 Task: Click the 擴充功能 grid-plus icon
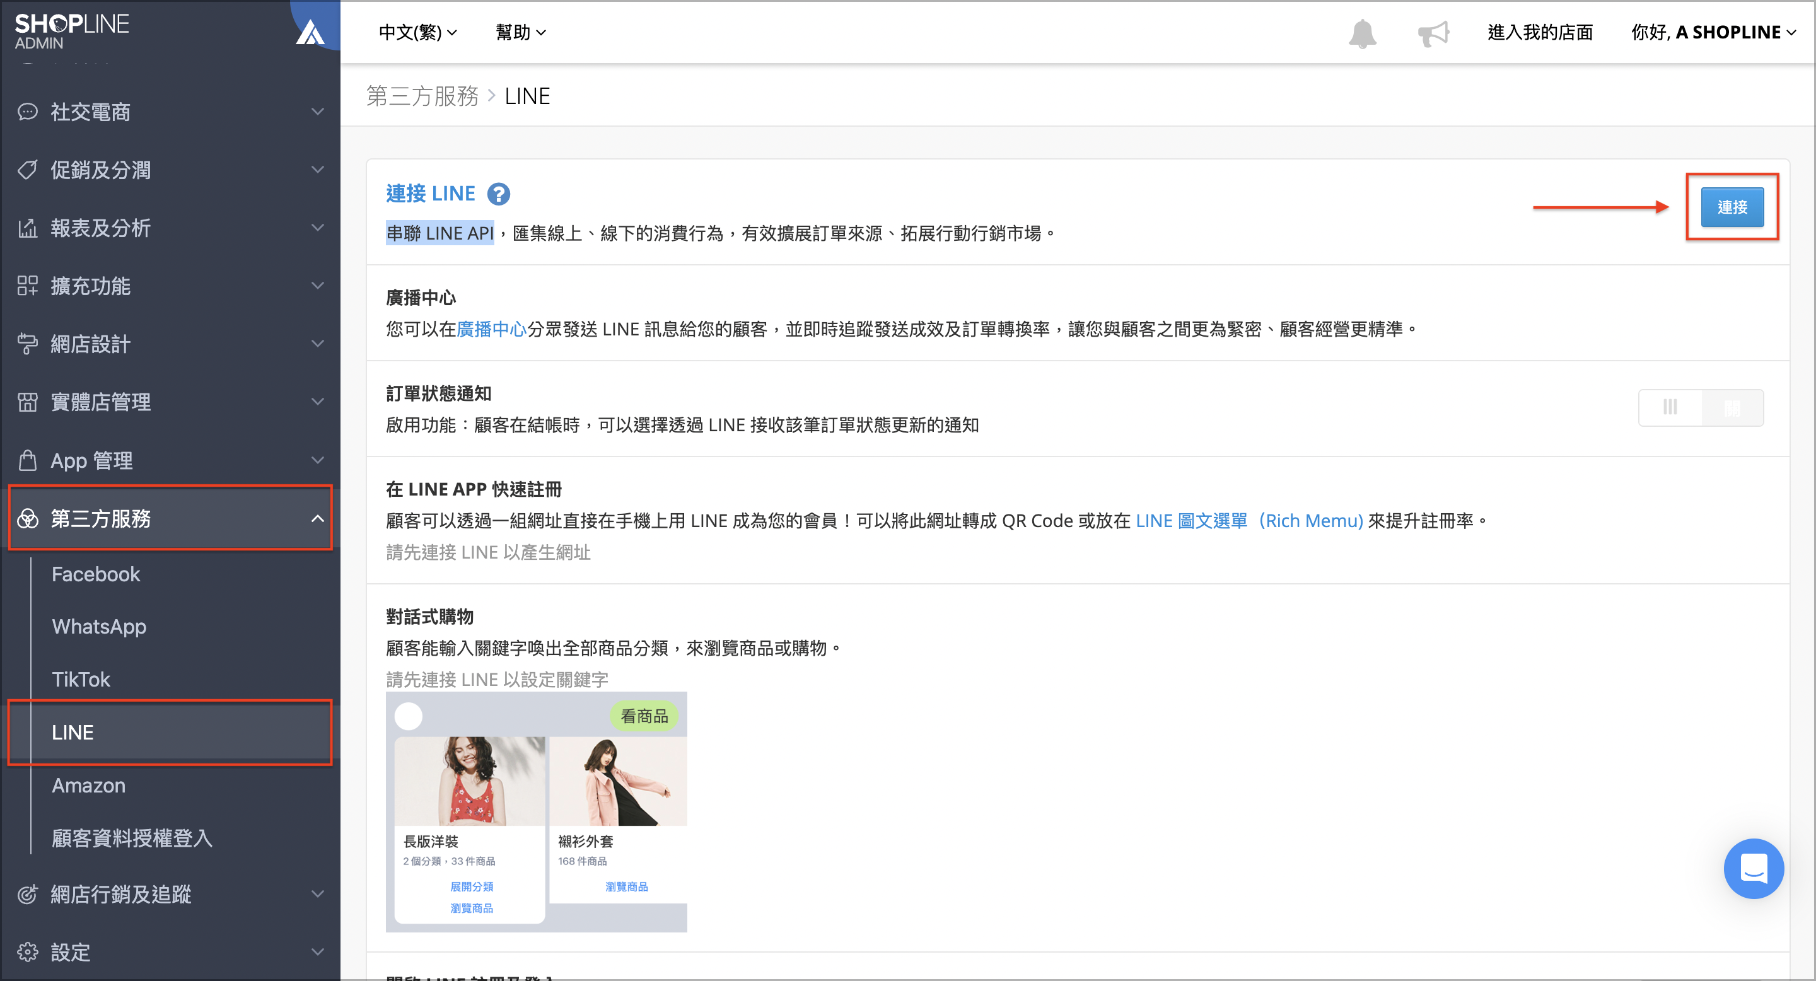click(x=28, y=286)
